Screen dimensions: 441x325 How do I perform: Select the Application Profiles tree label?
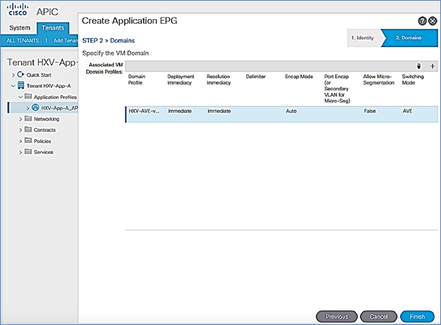coord(55,97)
